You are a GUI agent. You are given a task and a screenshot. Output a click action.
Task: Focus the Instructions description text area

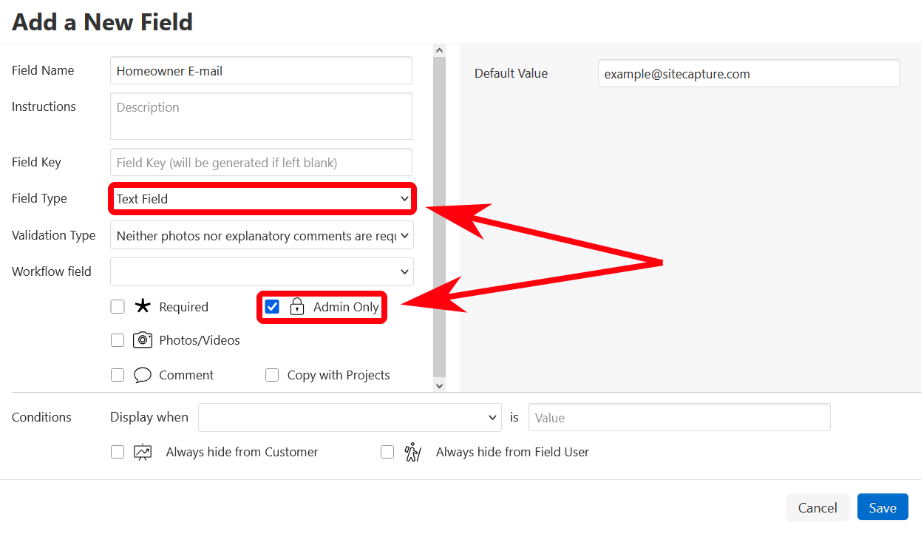tap(261, 116)
